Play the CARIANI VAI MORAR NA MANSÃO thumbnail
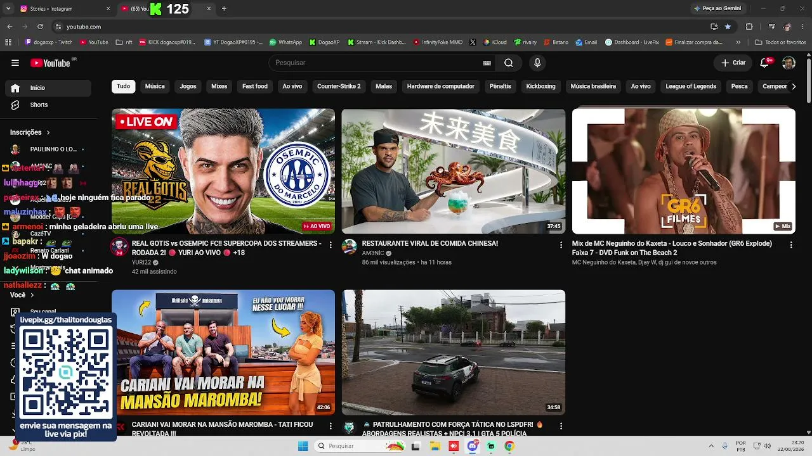This screenshot has width=812, height=456. point(223,352)
